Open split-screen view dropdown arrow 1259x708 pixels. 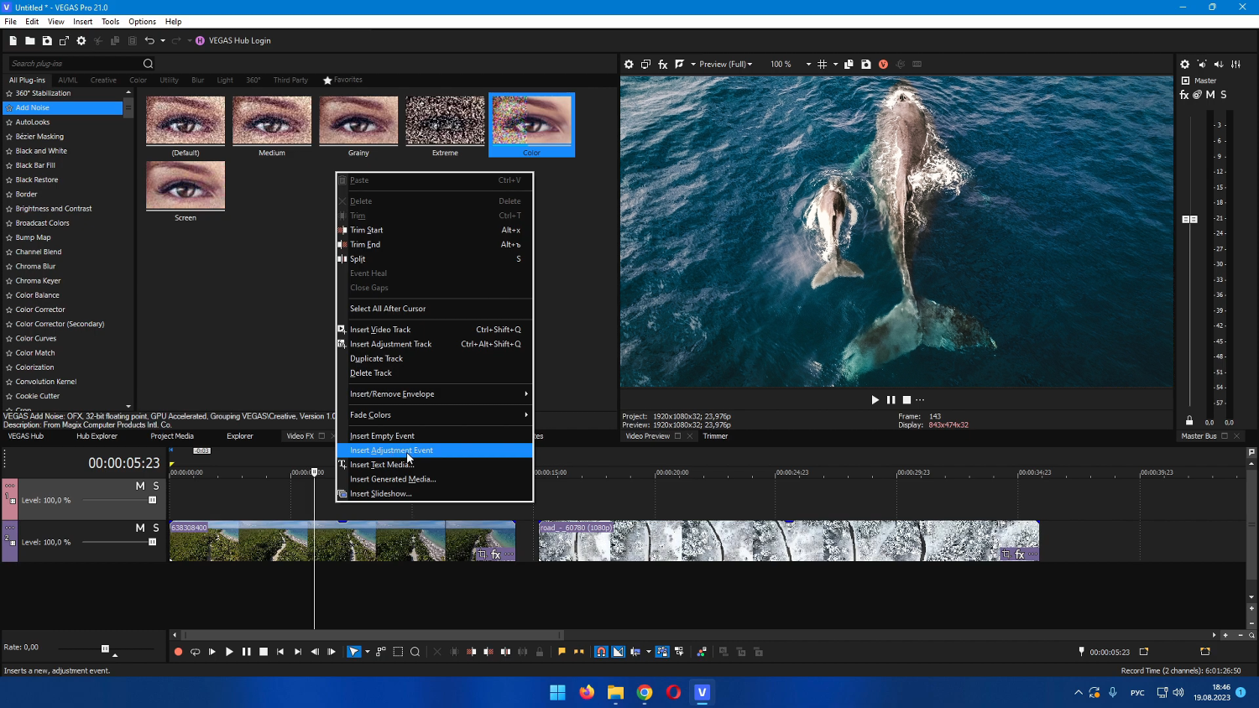tap(692, 64)
